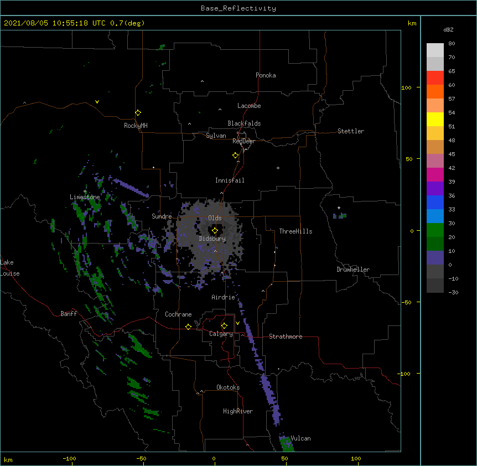Click the Lake Louise label

click(10, 268)
